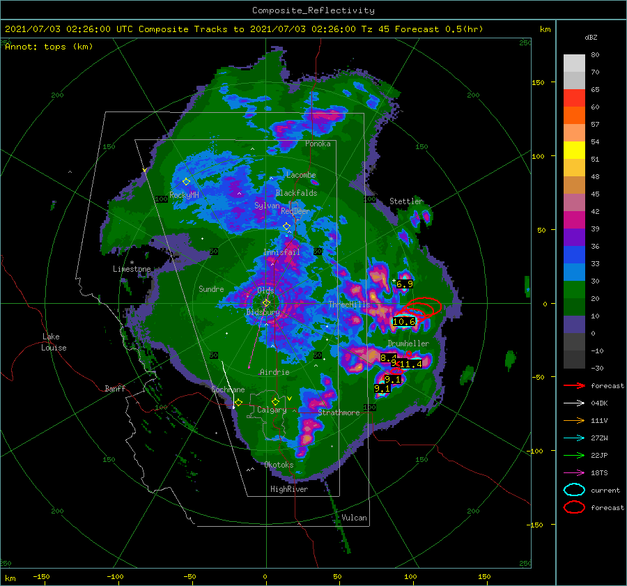Image resolution: width=627 pixels, height=586 pixels.
Task: Click the dBZ heading above color scale
Action: [591, 37]
